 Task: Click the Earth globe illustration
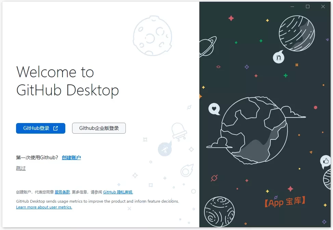click(254, 131)
